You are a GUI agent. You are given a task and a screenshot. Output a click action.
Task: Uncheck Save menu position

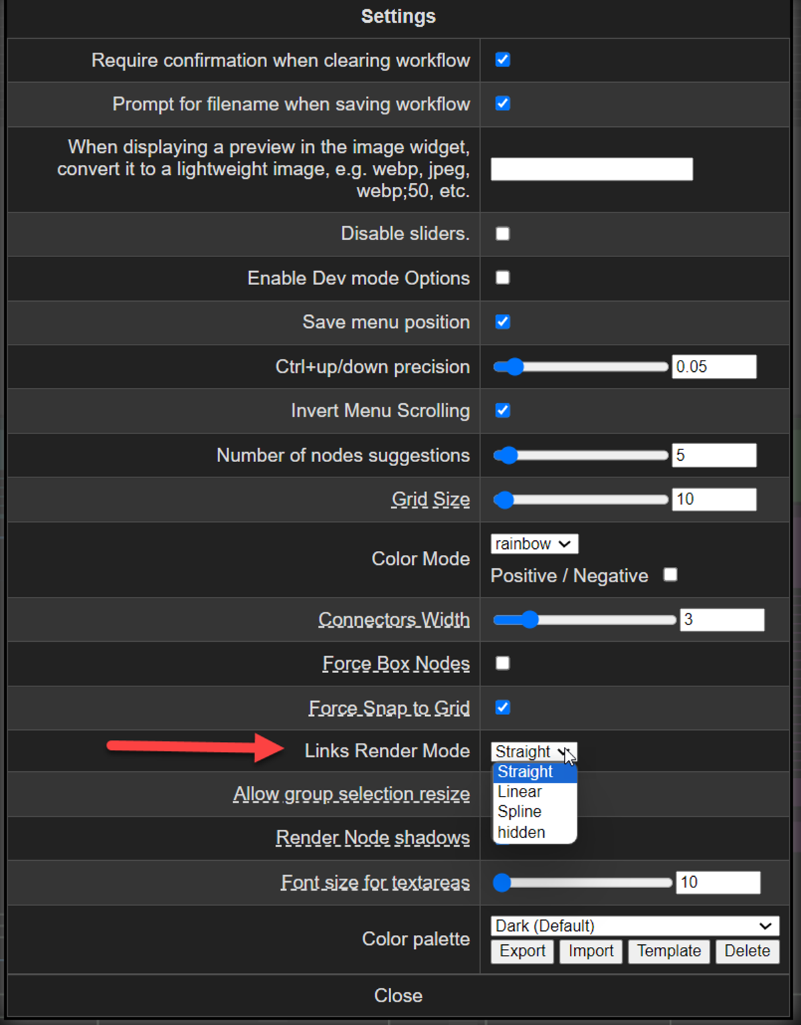click(502, 323)
